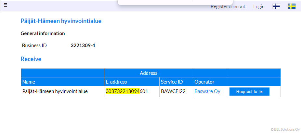The width and height of the screenshot is (301, 133).
Task: Select the e-address 003732213094601
Action: [127, 91]
